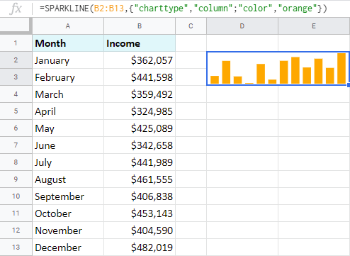The image size is (350, 256).
Task: Select the $441,989 cell
Action: click(140, 162)
